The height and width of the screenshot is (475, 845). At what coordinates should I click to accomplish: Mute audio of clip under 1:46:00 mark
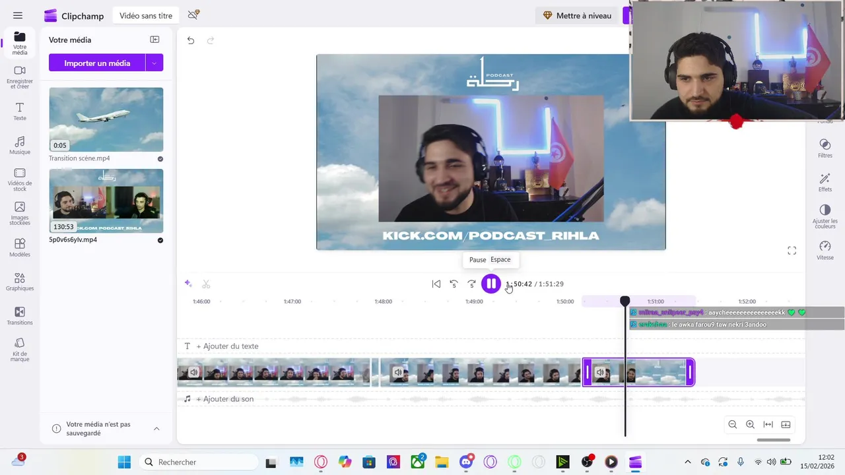click(193, 373)
